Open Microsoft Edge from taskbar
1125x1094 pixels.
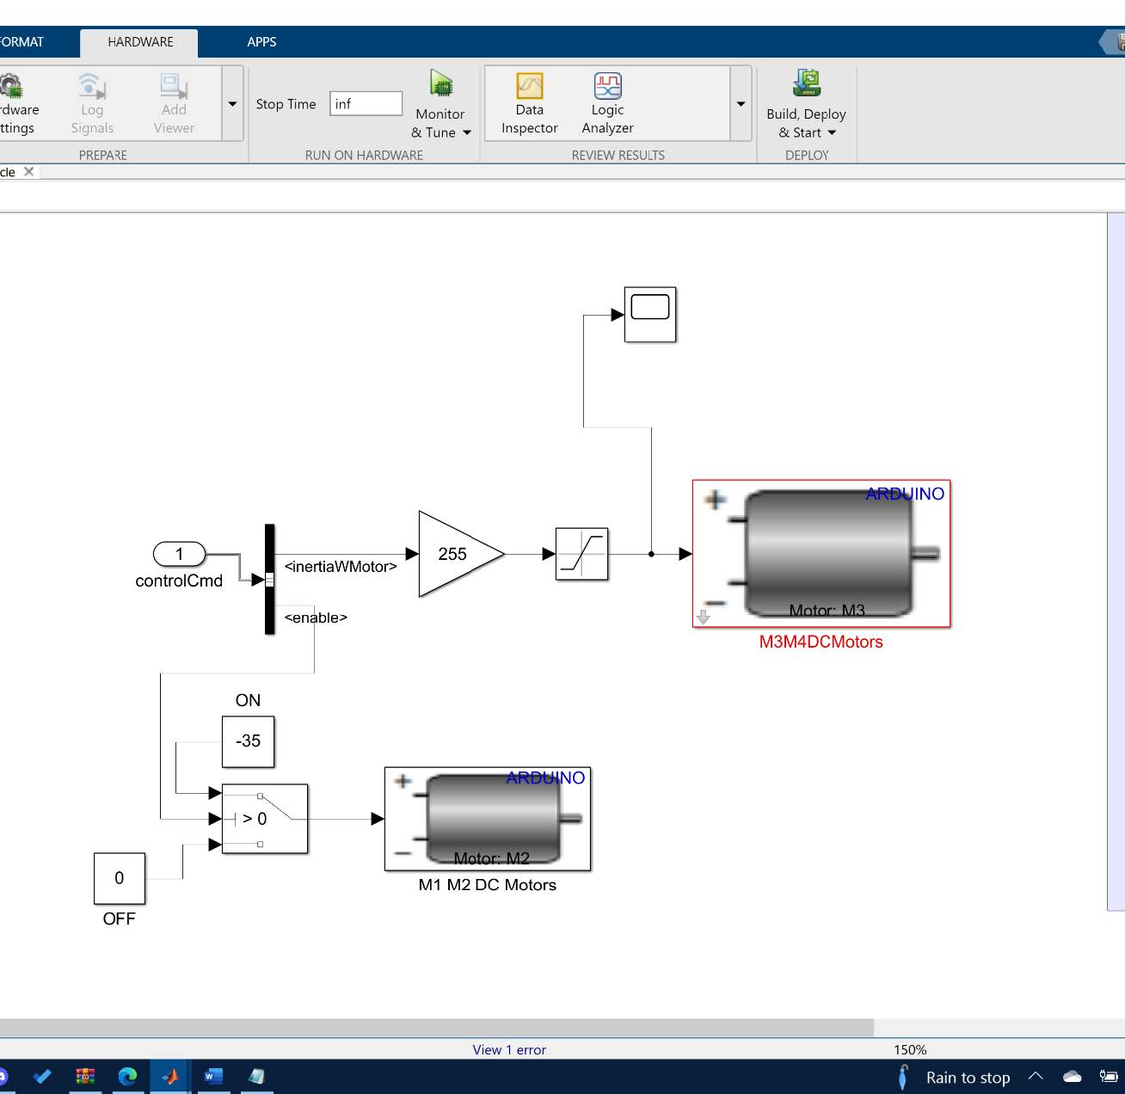127,1076
